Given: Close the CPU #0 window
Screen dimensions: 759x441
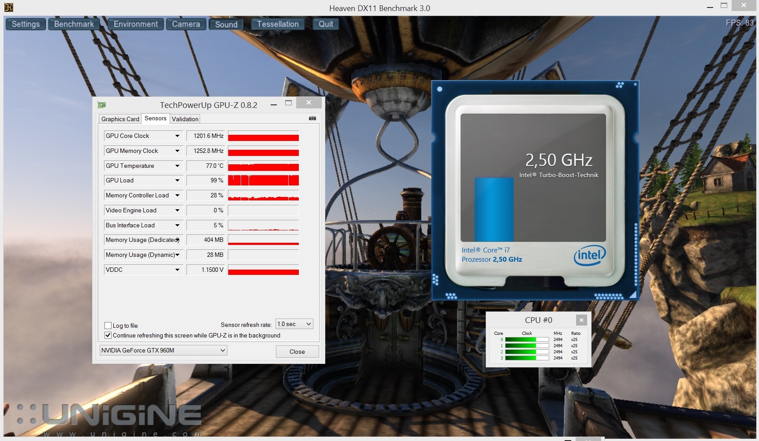Looking at the screenshot, I should [581, 320].
